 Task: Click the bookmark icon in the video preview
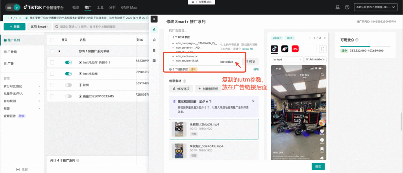click(322, 149)
